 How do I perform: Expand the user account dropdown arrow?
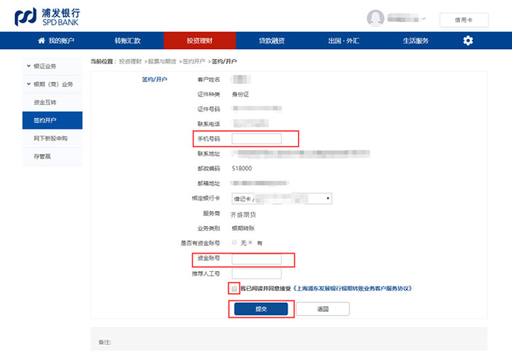pyautogui.click(x=425, y=19)
